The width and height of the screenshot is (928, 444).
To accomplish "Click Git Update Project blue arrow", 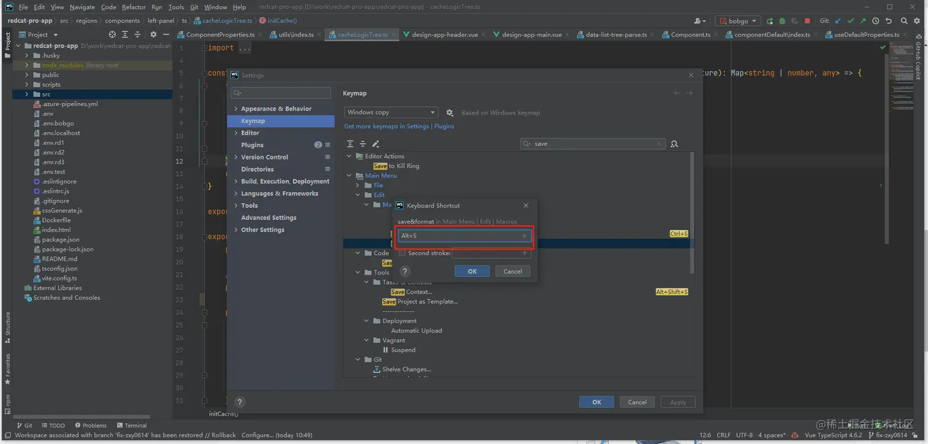I will coord(838,21).
